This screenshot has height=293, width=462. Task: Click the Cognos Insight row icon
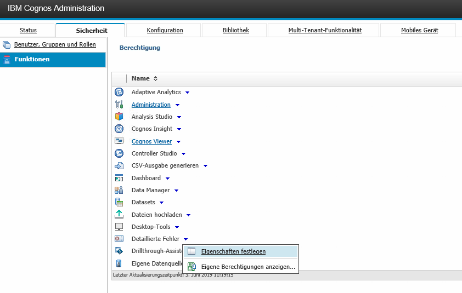click(119, 129)
